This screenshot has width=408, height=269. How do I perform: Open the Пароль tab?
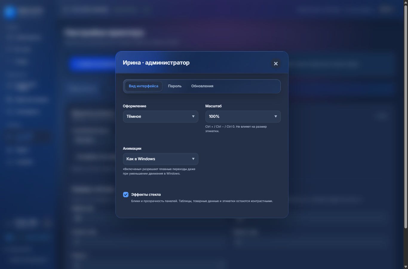pyautogui.click(x=175, y=86)
